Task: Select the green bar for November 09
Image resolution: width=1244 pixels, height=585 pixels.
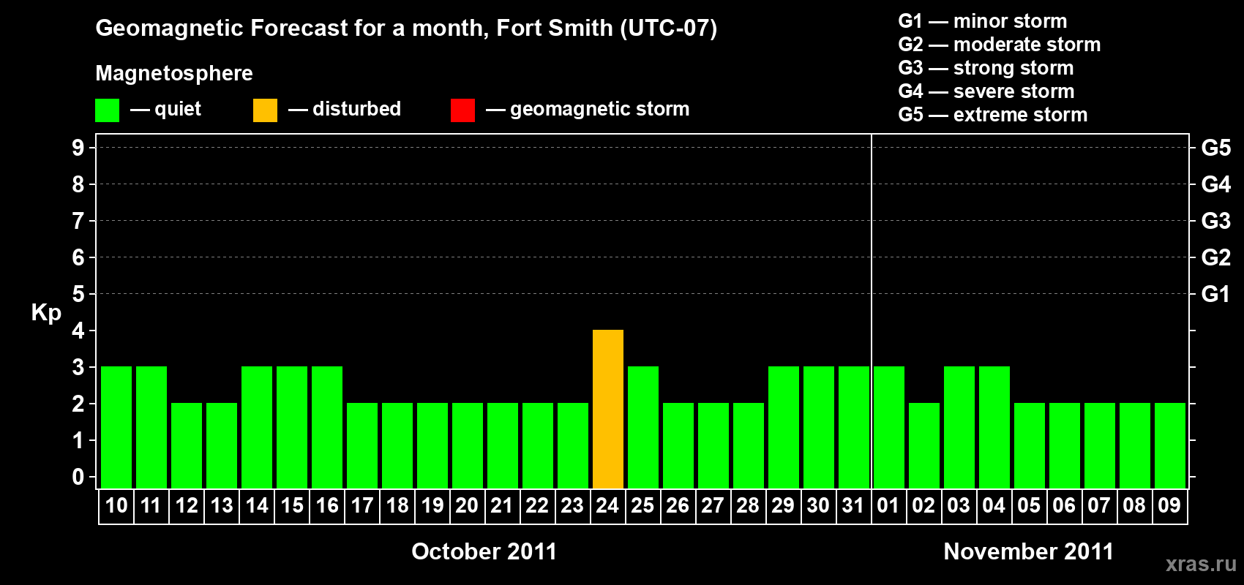Action: point(1170,445)
